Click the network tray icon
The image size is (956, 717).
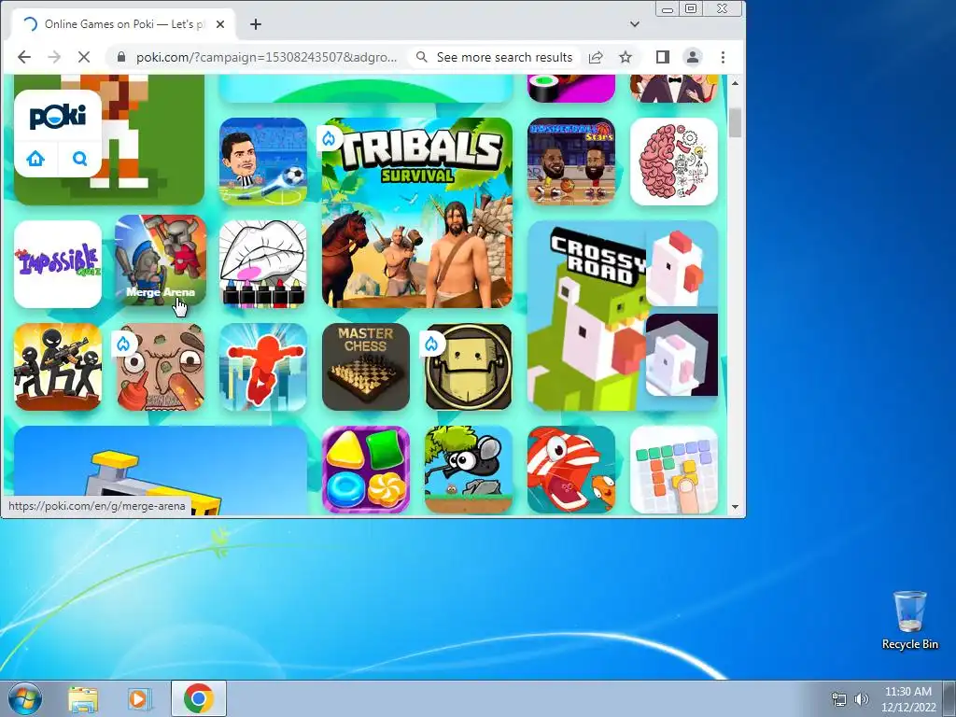[x=839, y=699]
